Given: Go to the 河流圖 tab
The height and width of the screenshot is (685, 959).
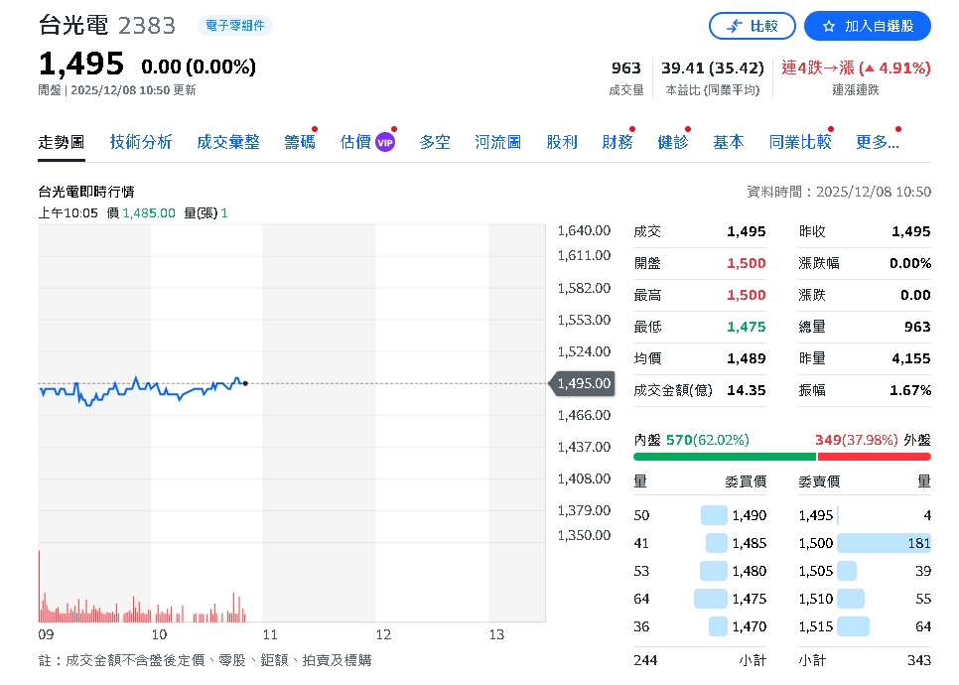Looking at the screenshot, I should point(497,142).
